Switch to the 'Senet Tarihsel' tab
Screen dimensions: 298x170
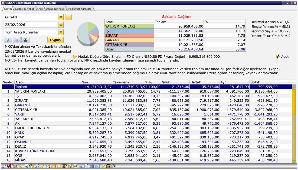point(24,9)
